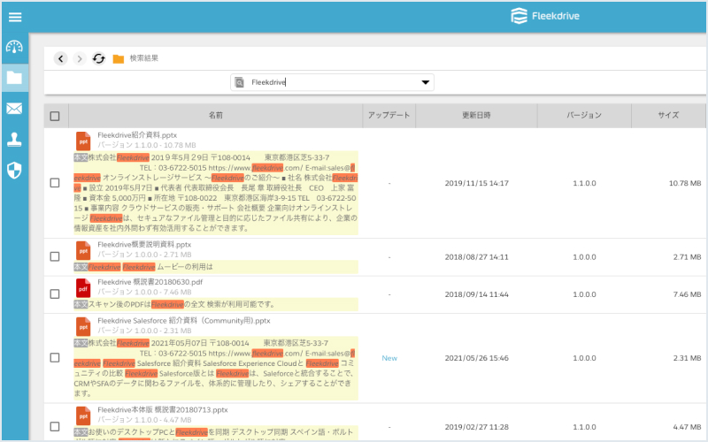Click the Fleekdrive logo
The image size is (708, 442).
[x=545, y=16]
